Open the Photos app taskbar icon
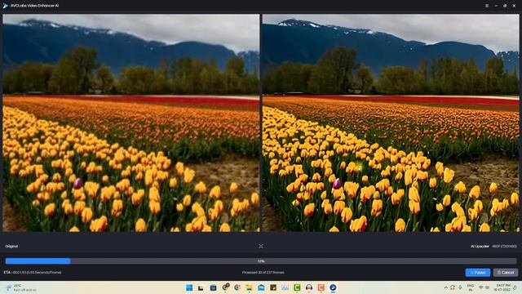Screen dimensions: 522x294 point(285,287)
